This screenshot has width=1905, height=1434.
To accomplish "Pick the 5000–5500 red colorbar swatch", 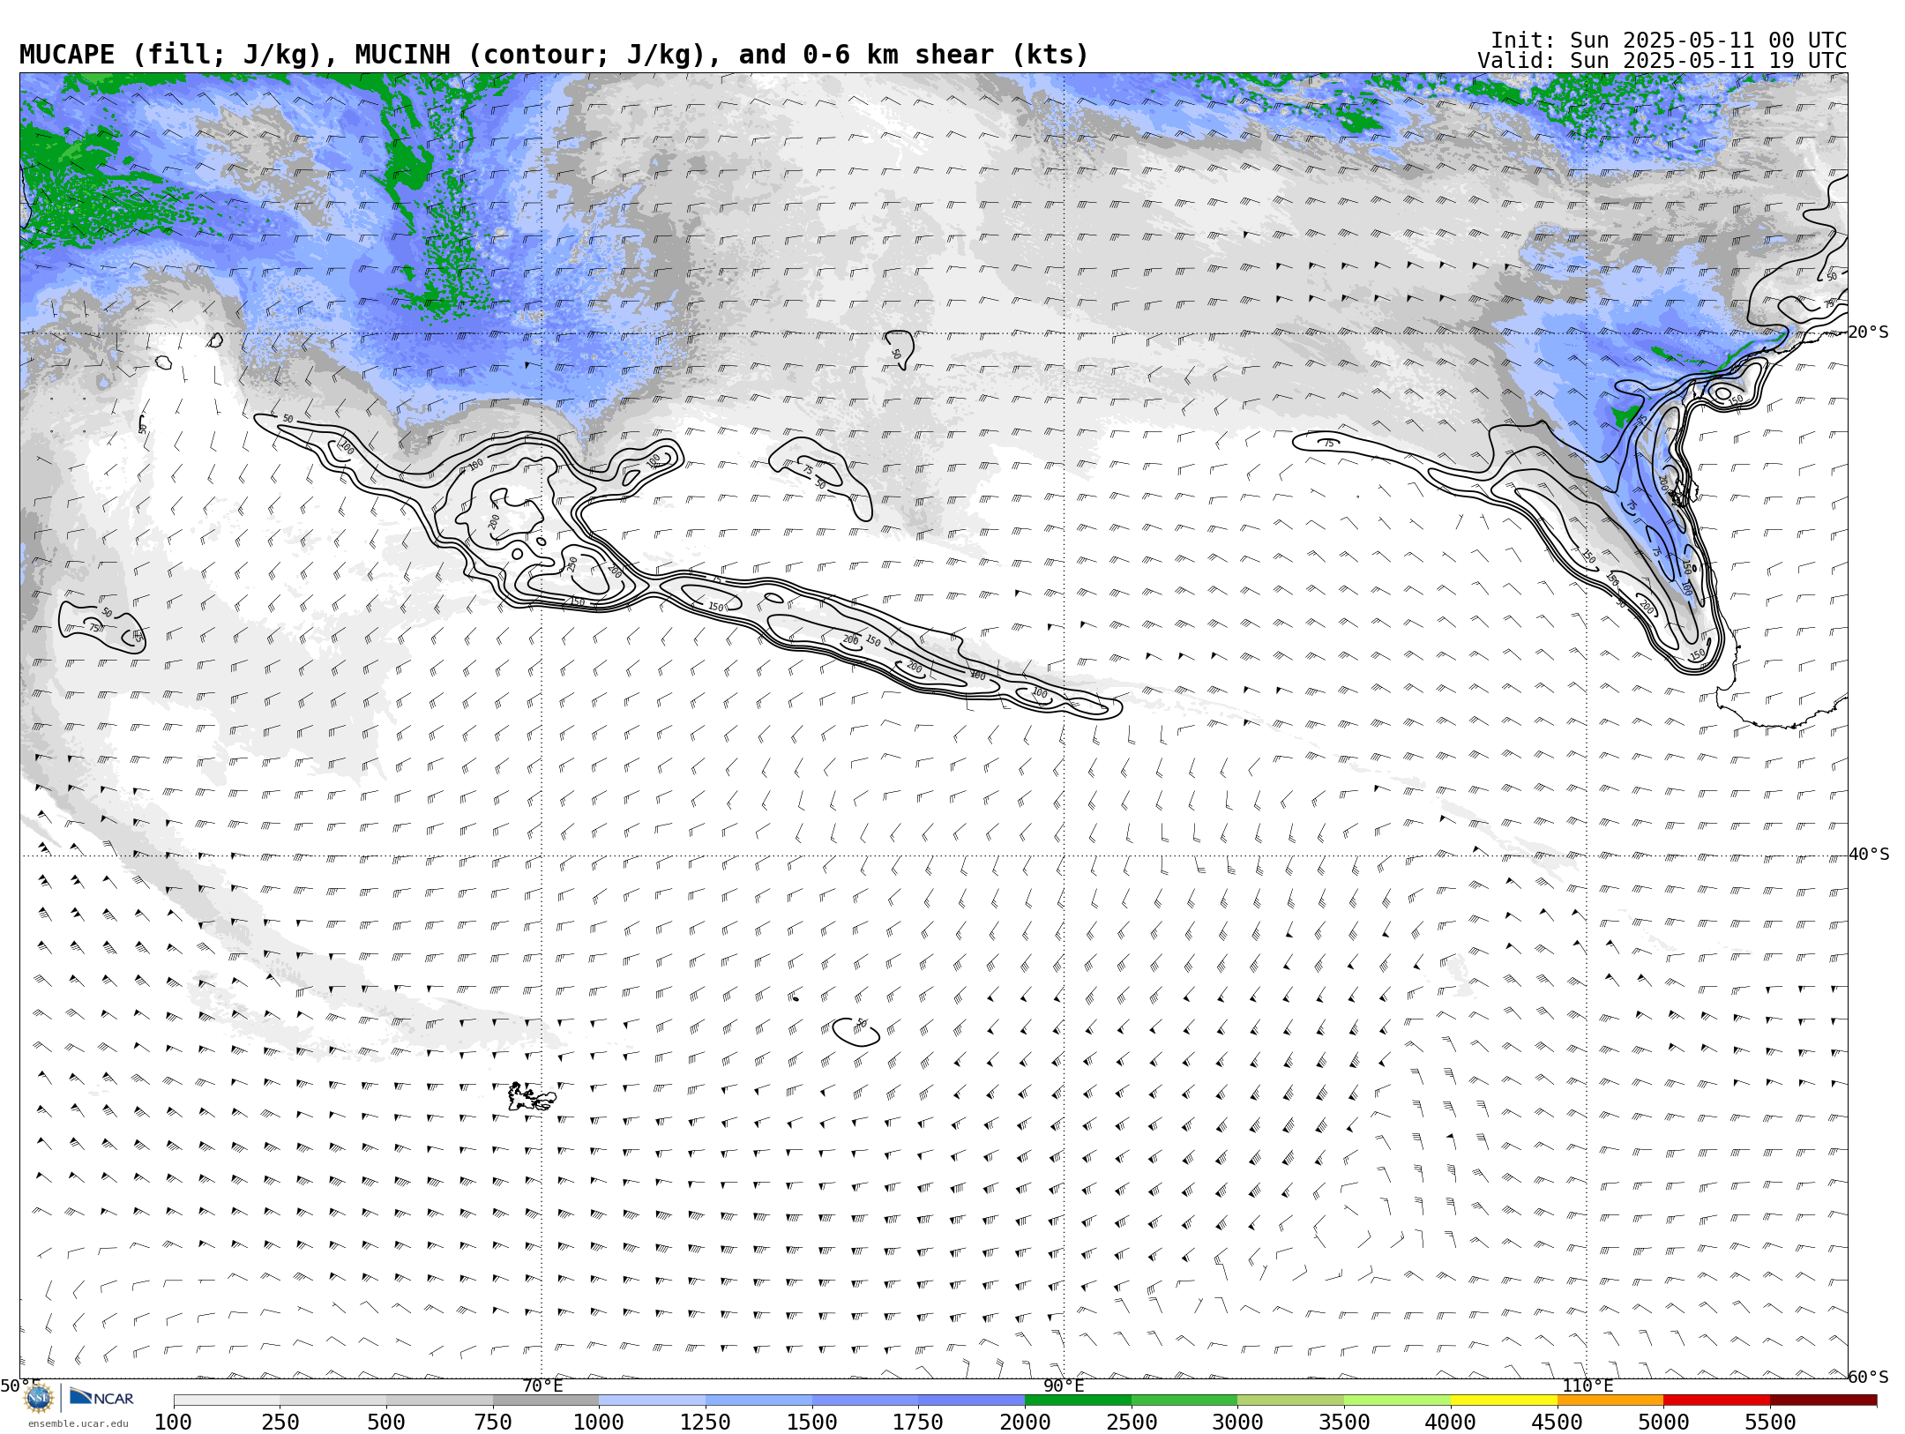I will click(x=1717, y=1400).
